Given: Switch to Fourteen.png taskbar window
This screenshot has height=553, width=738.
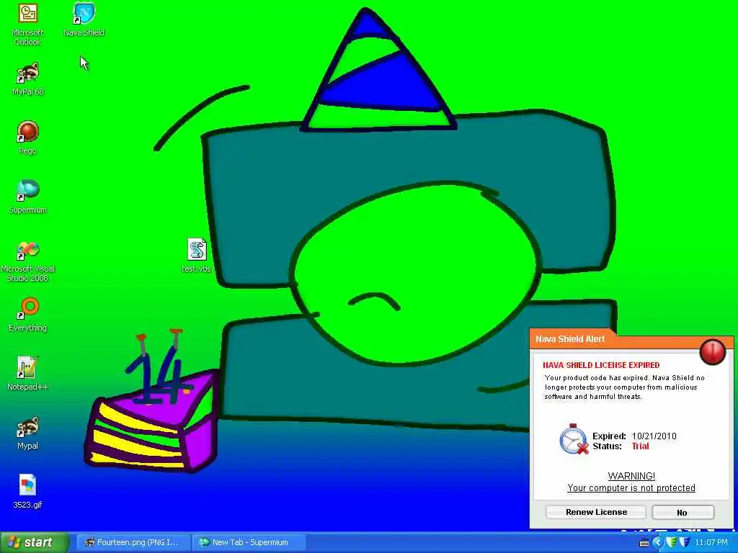Looking at the screenshot, I should pyautogui.click(x=133, y=542).
